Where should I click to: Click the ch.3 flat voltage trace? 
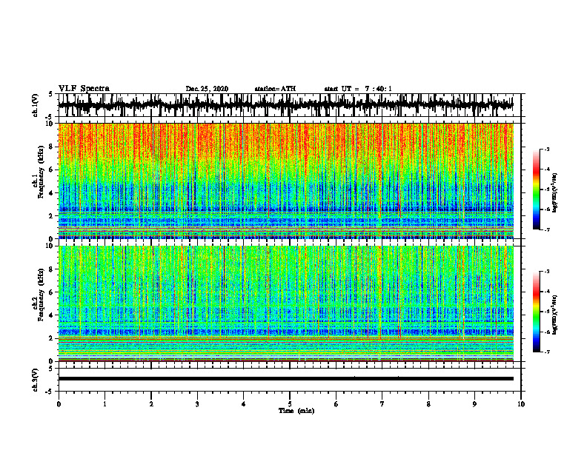tap(285, 379)
